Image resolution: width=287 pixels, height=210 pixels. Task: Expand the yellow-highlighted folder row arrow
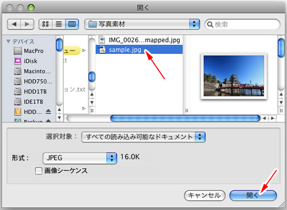point(84,50)
